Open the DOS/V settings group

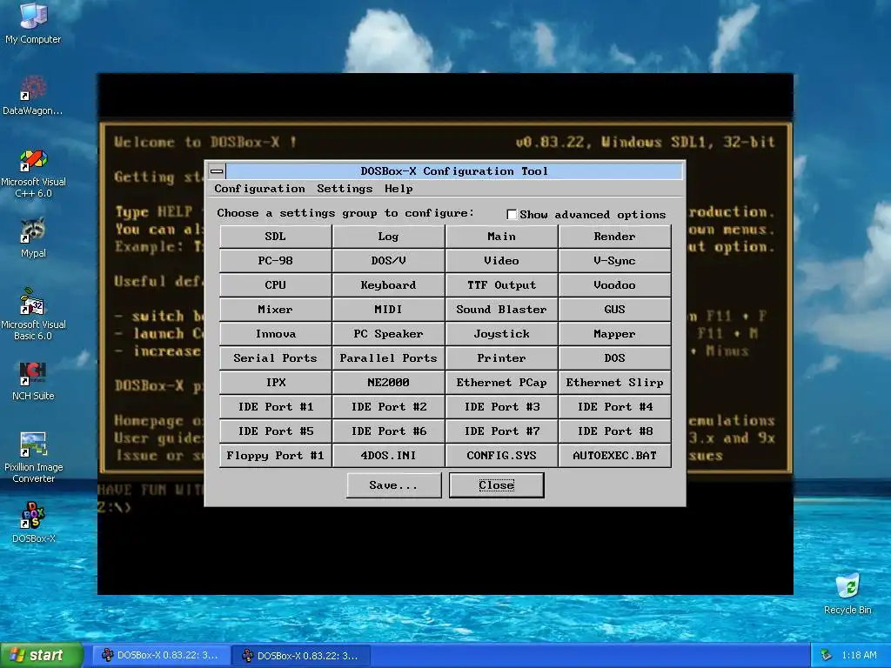[388, 261]
